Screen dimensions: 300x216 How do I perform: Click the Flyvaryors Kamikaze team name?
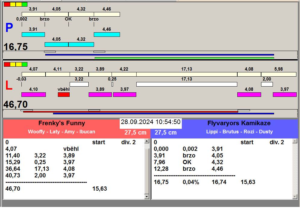coord(239,123)
